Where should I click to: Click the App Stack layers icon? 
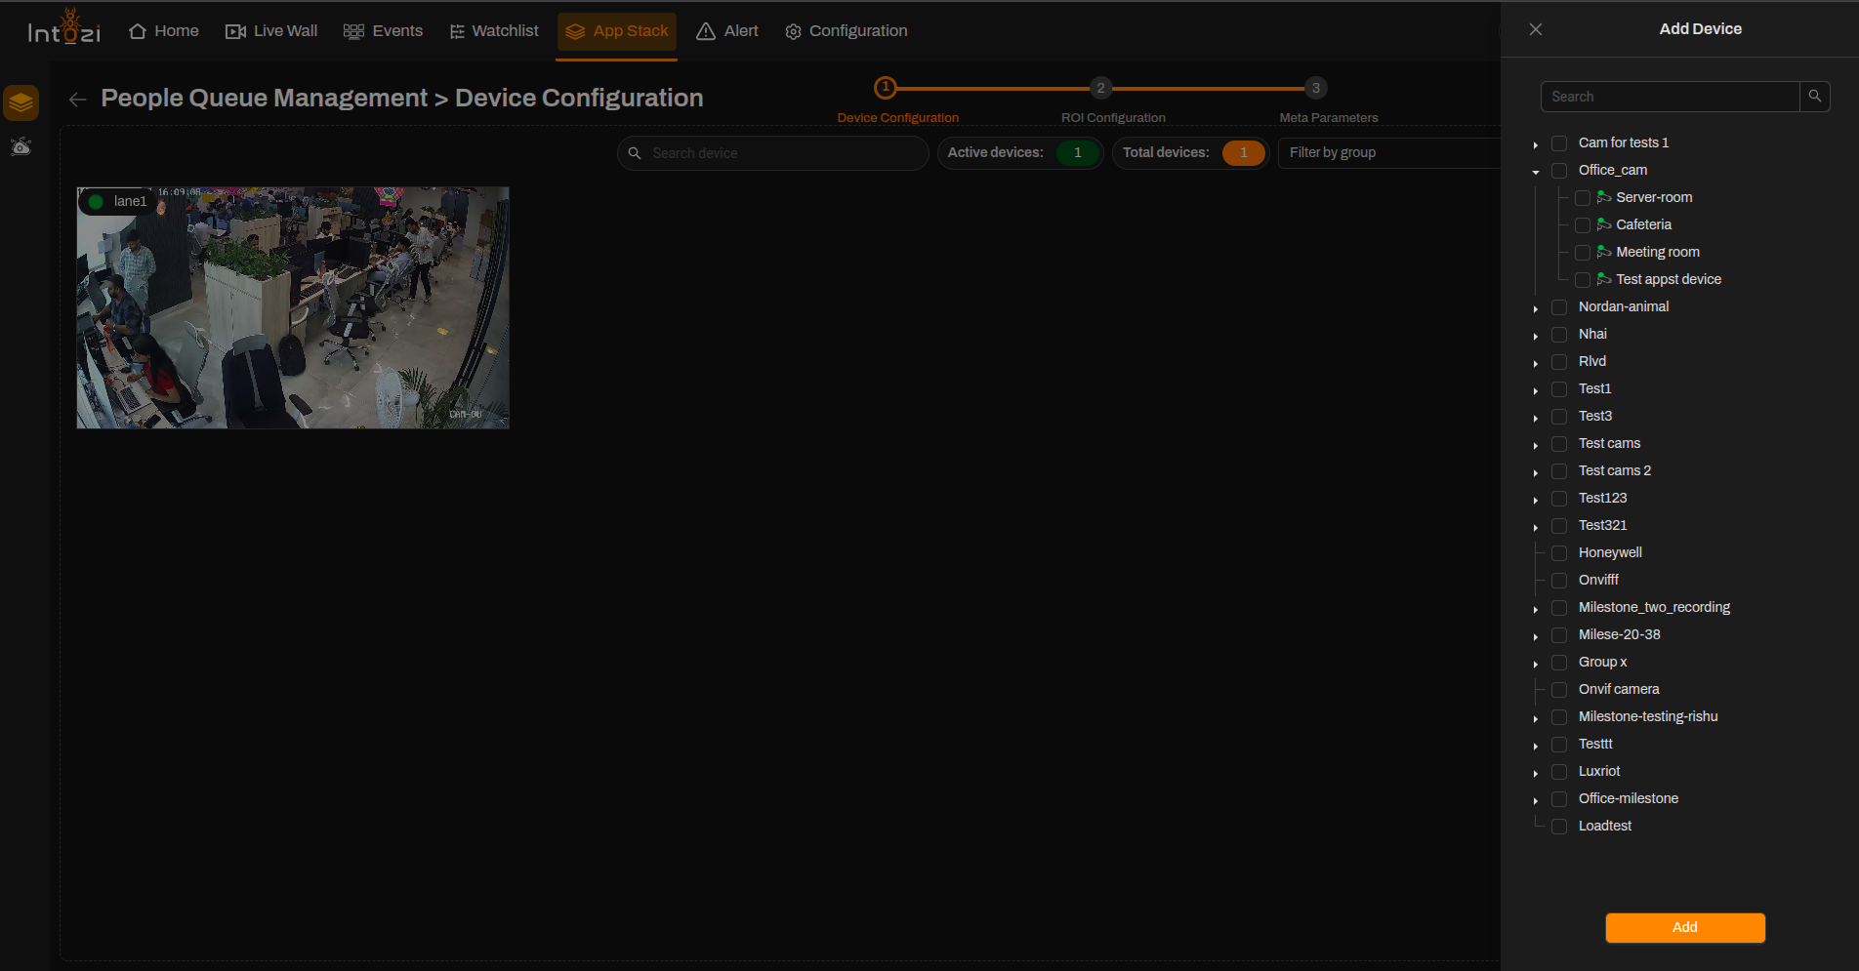(575, 31)
